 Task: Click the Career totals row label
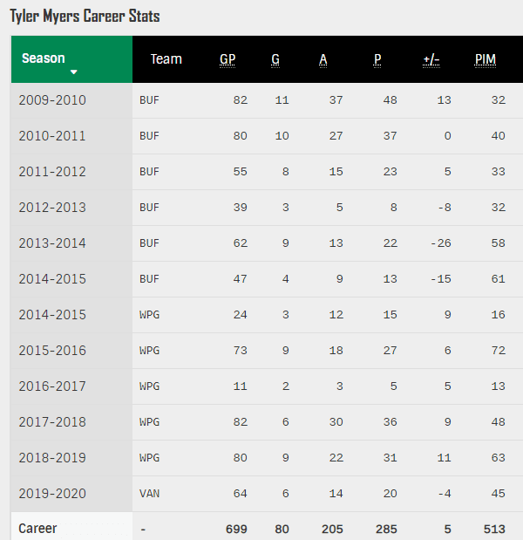[37, 529]
